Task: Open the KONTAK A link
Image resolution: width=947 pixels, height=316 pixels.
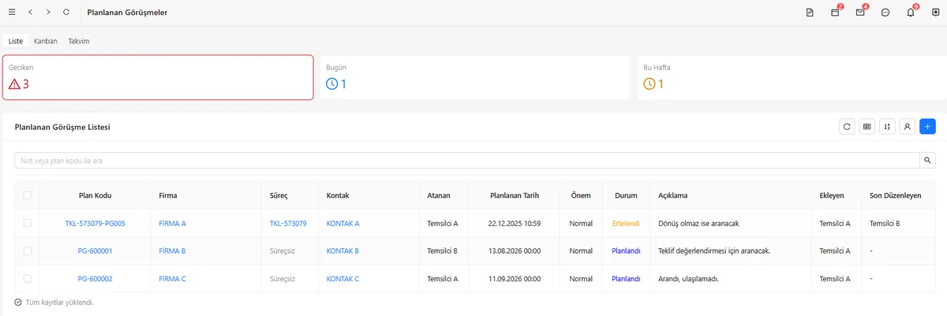Action: pyautogui.click(x=343, y=224)
